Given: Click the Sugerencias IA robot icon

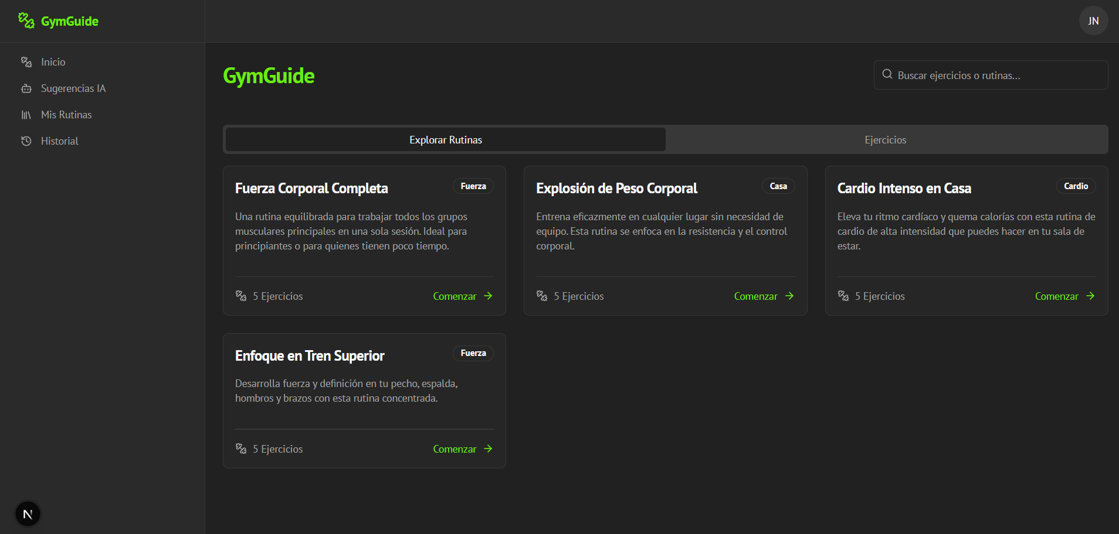Looking at the screenshot, I should 26,88.
